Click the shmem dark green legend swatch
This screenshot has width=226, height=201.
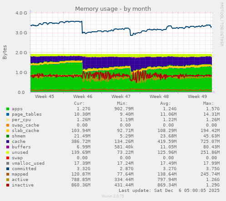click(8, 136)
